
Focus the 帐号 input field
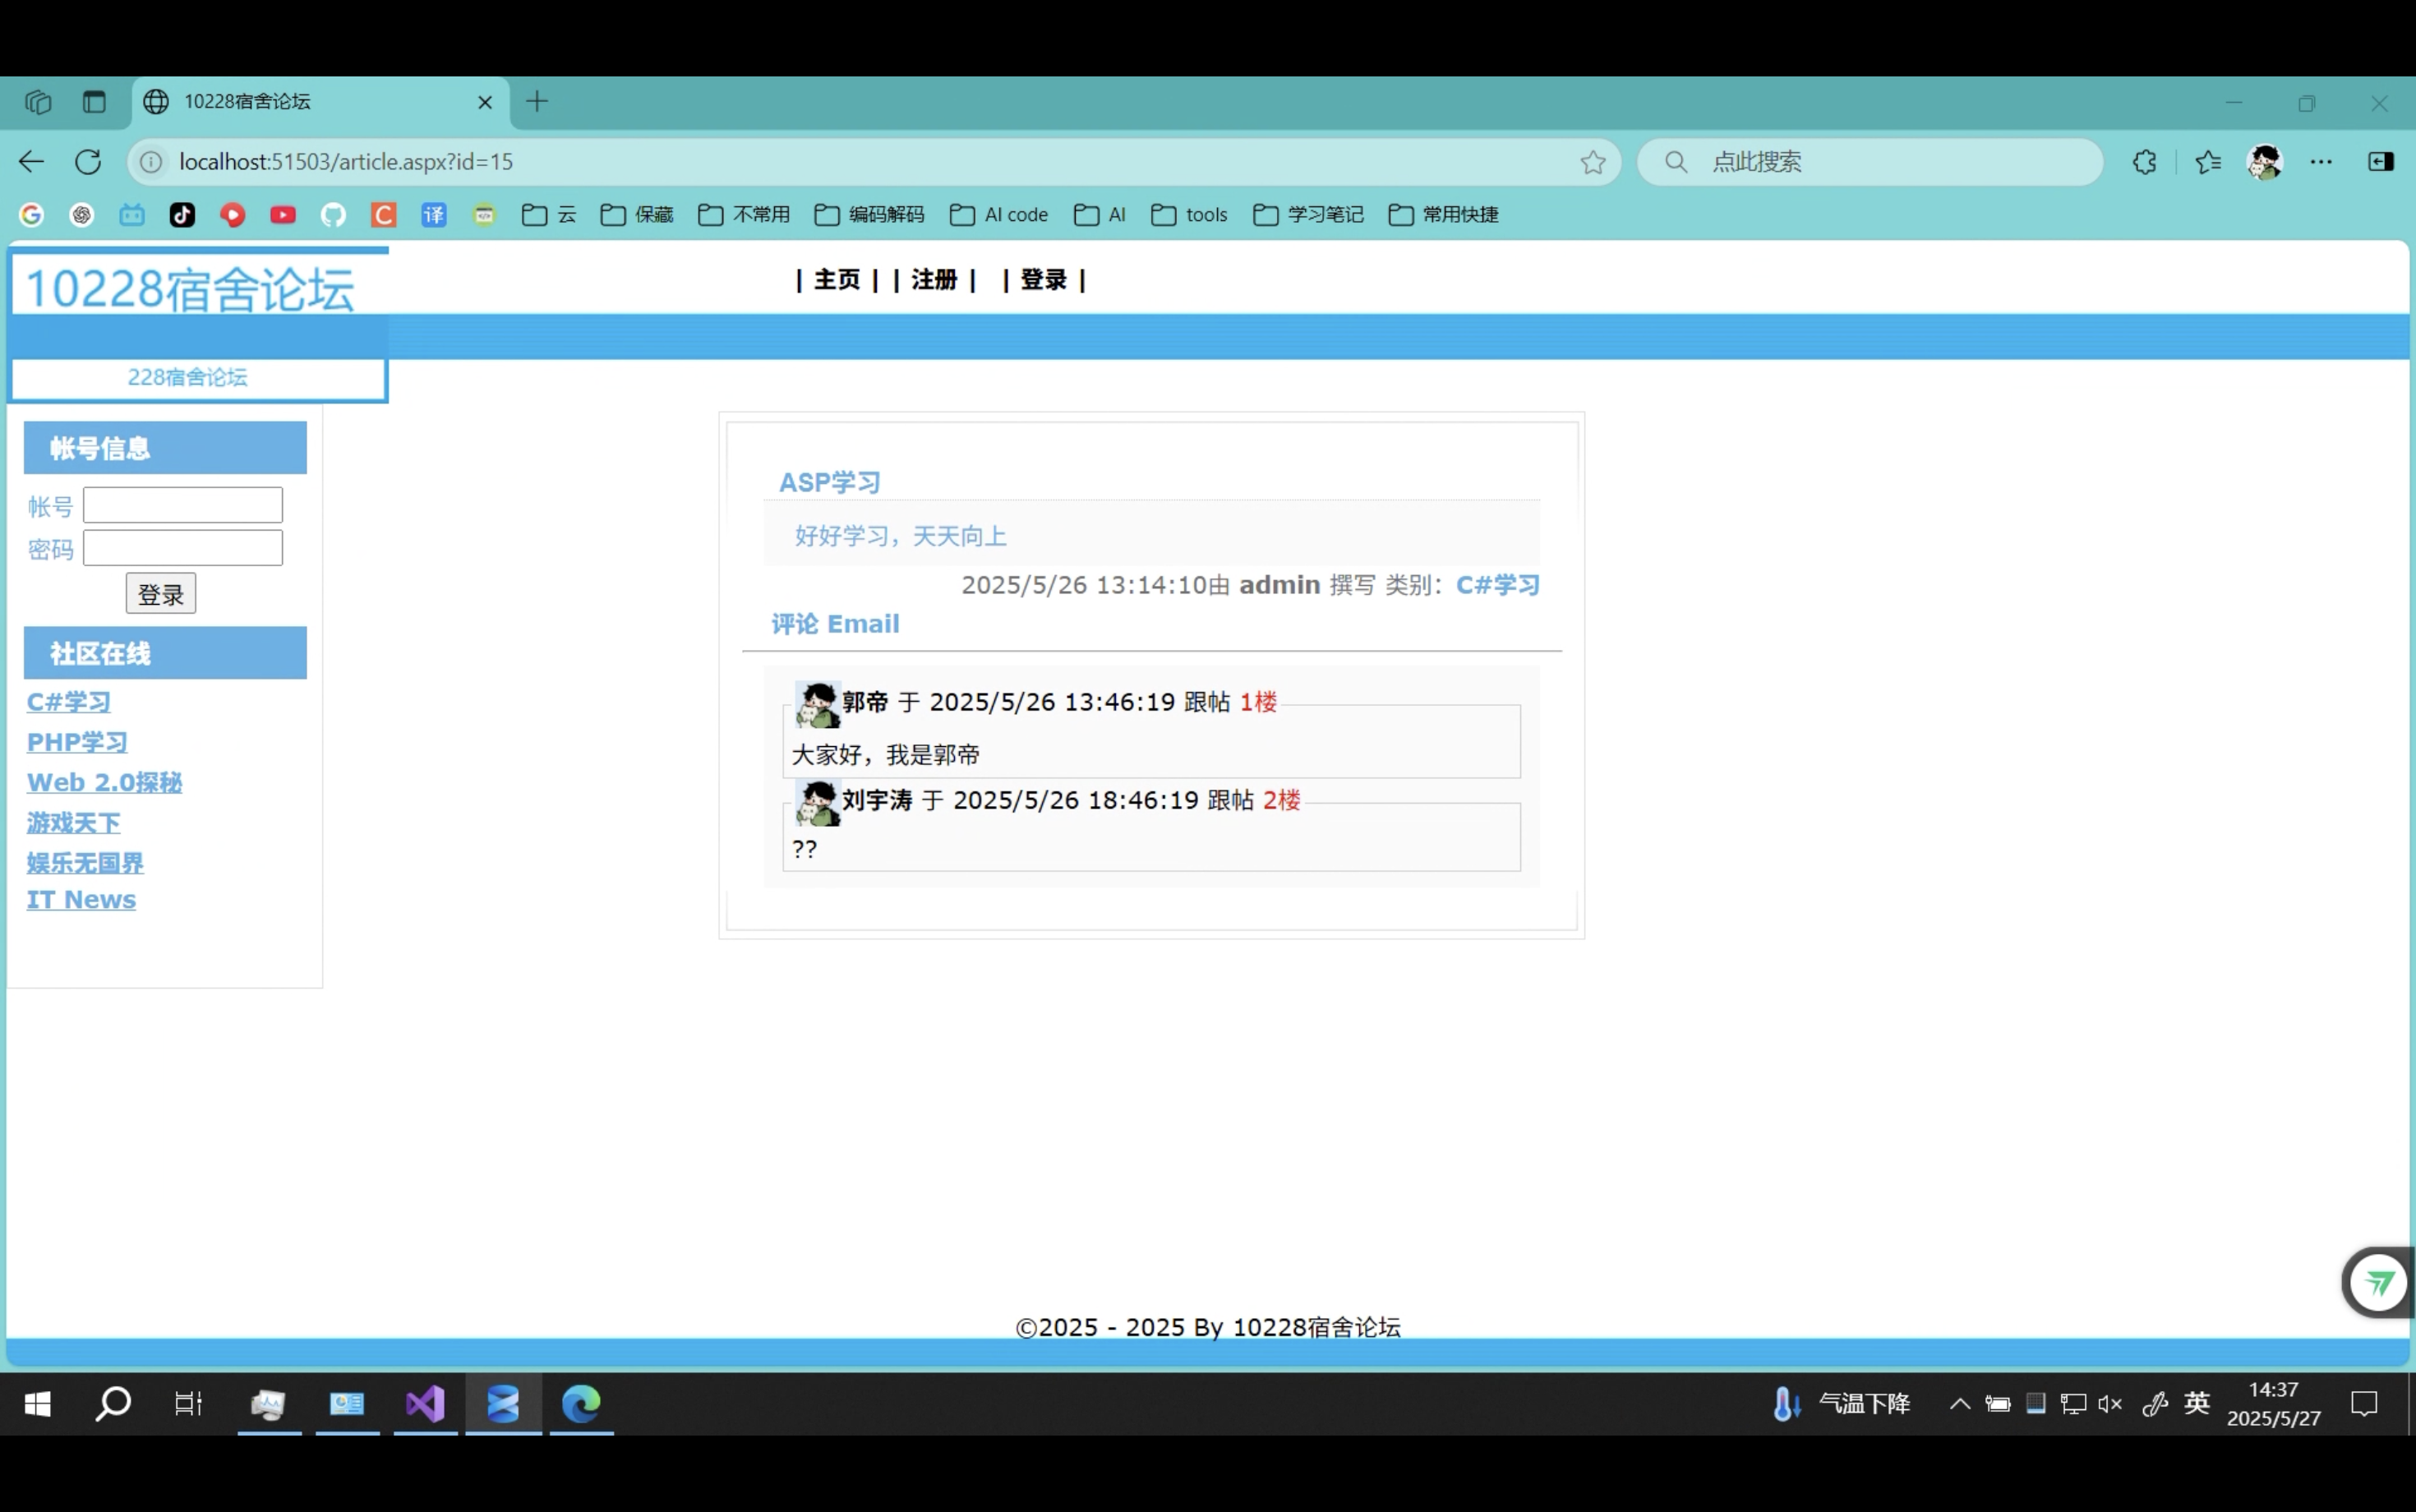point(183,505)
